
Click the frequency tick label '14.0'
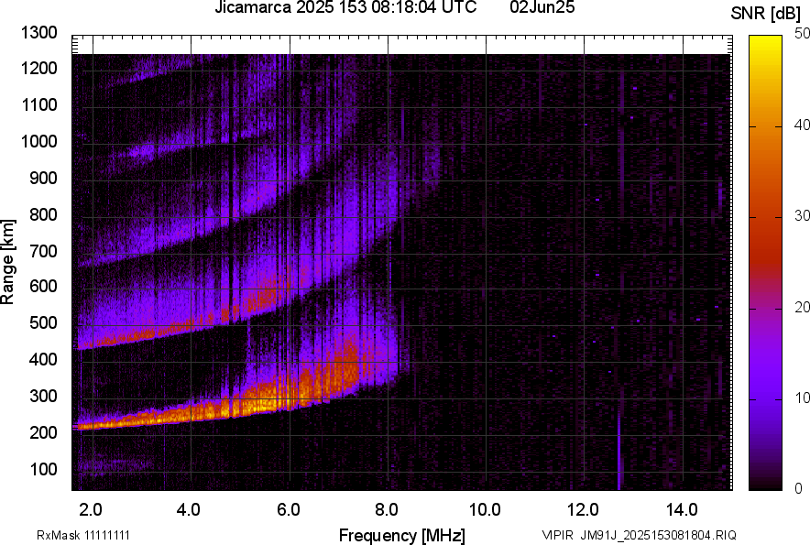(x=682, y=510)
